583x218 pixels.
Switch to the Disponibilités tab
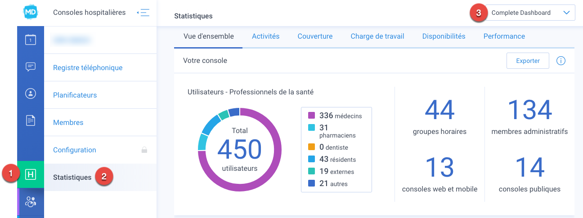[x=444, y=36]
